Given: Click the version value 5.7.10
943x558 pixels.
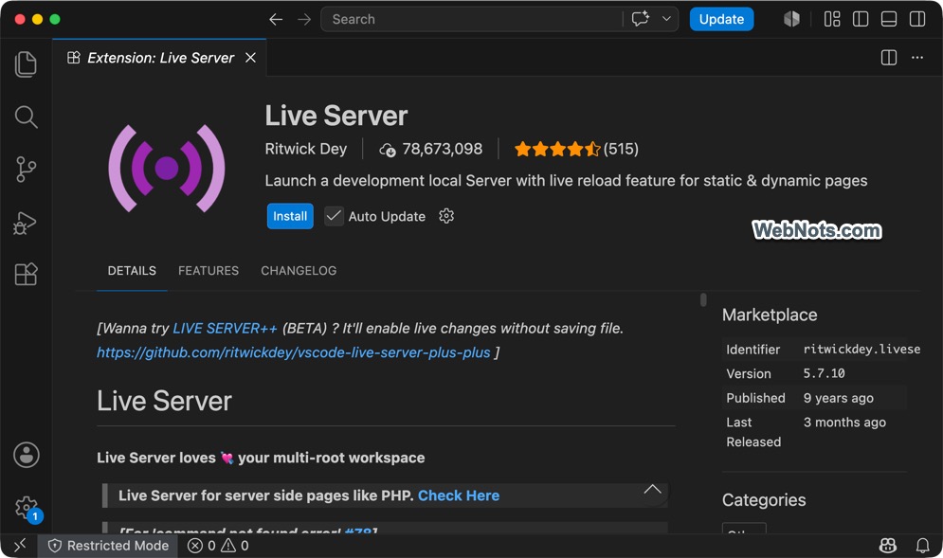Looking at the screenshot, I should tap(824, 373).
